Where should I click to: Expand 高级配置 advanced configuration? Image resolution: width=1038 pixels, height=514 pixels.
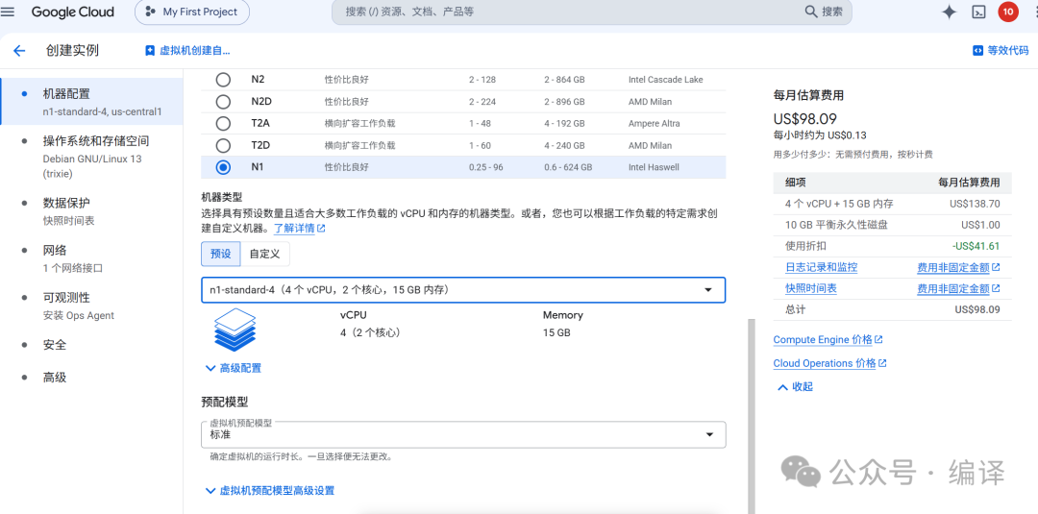(x=234, y=368)
